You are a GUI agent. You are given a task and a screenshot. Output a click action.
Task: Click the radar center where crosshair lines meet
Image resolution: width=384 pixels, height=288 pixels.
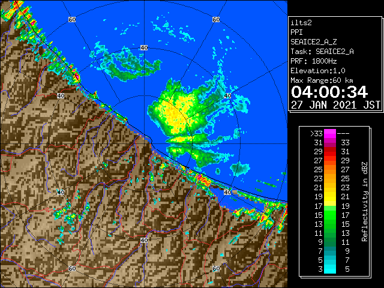pos(144,144)
